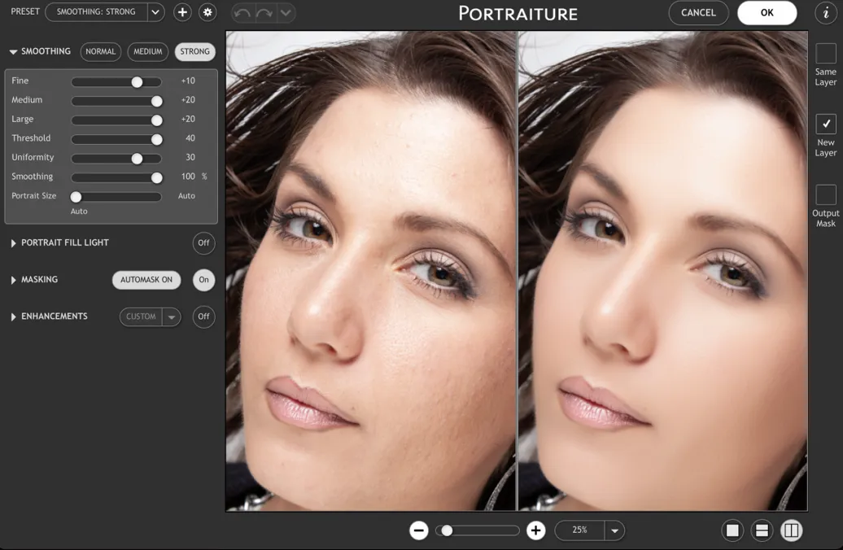The image size is (843, 550).
Task: Open the info button
Action: [x=826, y=13]
